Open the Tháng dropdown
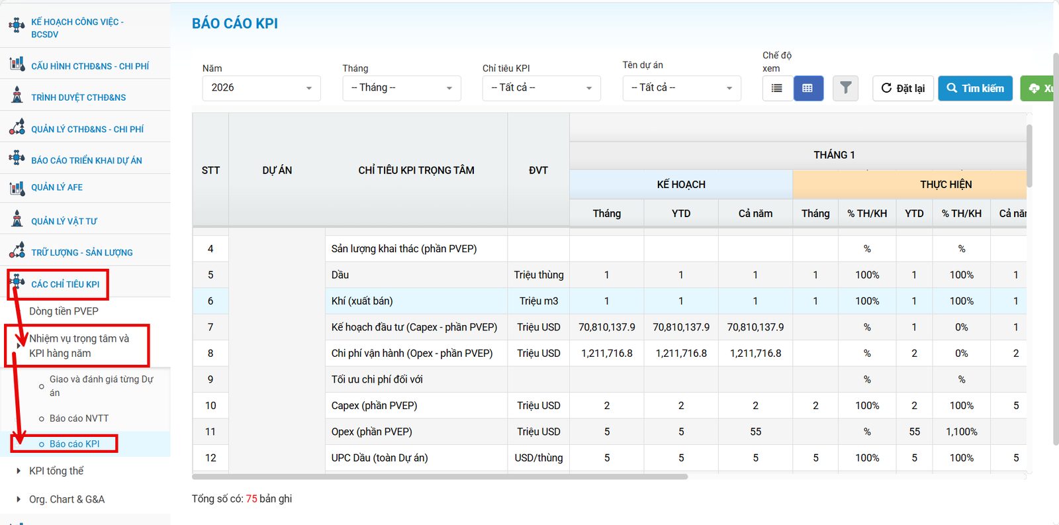The image size is (1059, 525). [402, 88]
